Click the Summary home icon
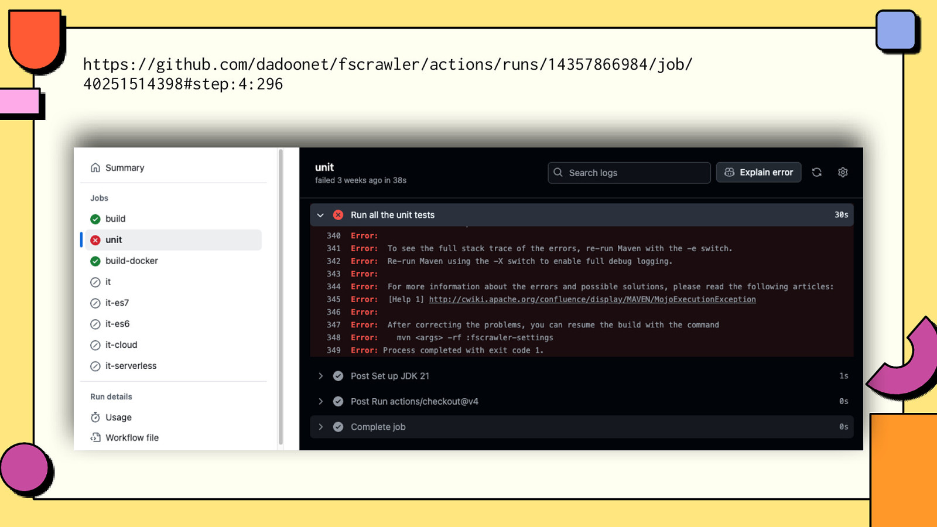Viewport: 937px width, 527px height. [x=95, y=167]
